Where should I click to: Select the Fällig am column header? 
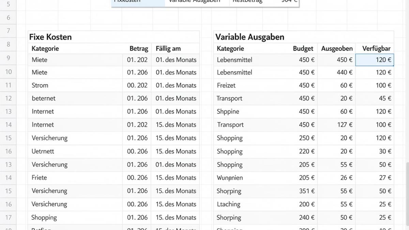click(168, 48)
